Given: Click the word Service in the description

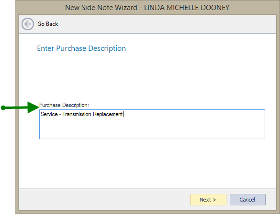Looking at the screenshot, I should pos(49,114).
